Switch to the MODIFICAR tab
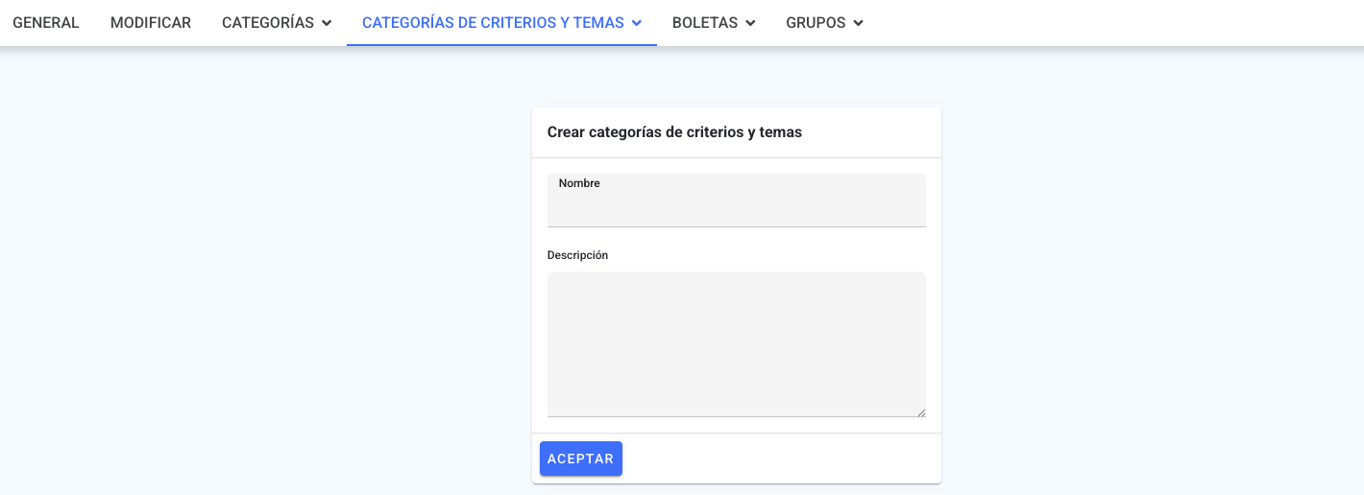Viewport: 1364px width, 495px height. pos(151,23)
